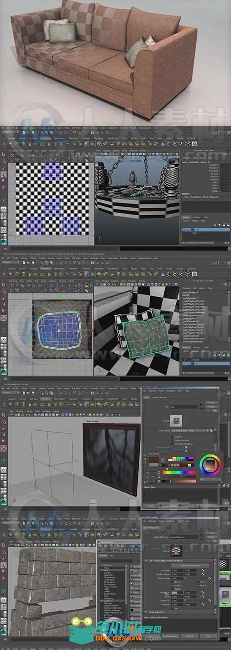This screenshot has height=650, width=231.
Task: Click Focus button in place2dTexture Attribute Editor
Action: click(211, 533)
